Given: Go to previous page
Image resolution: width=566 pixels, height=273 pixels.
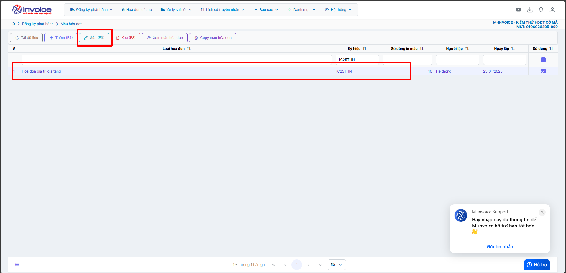Looking at the screenshot, I should coord(285,265).
